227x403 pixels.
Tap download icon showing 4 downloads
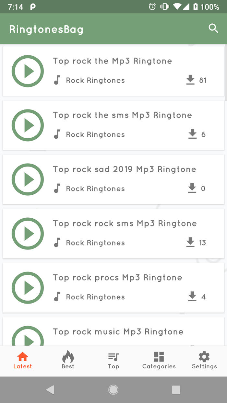coord(192,296)
